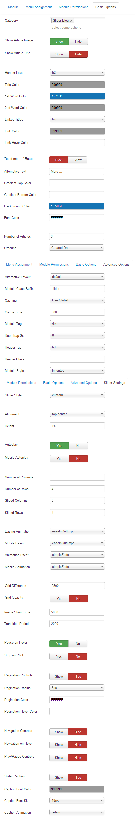Click the Background Color 1574B4 field
This screenshot has height=821, width=135.
[77, 206]
